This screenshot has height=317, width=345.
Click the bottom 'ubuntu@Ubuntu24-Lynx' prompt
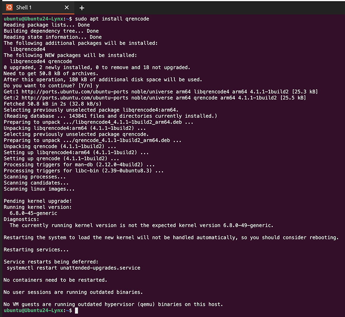click(33, 311)
